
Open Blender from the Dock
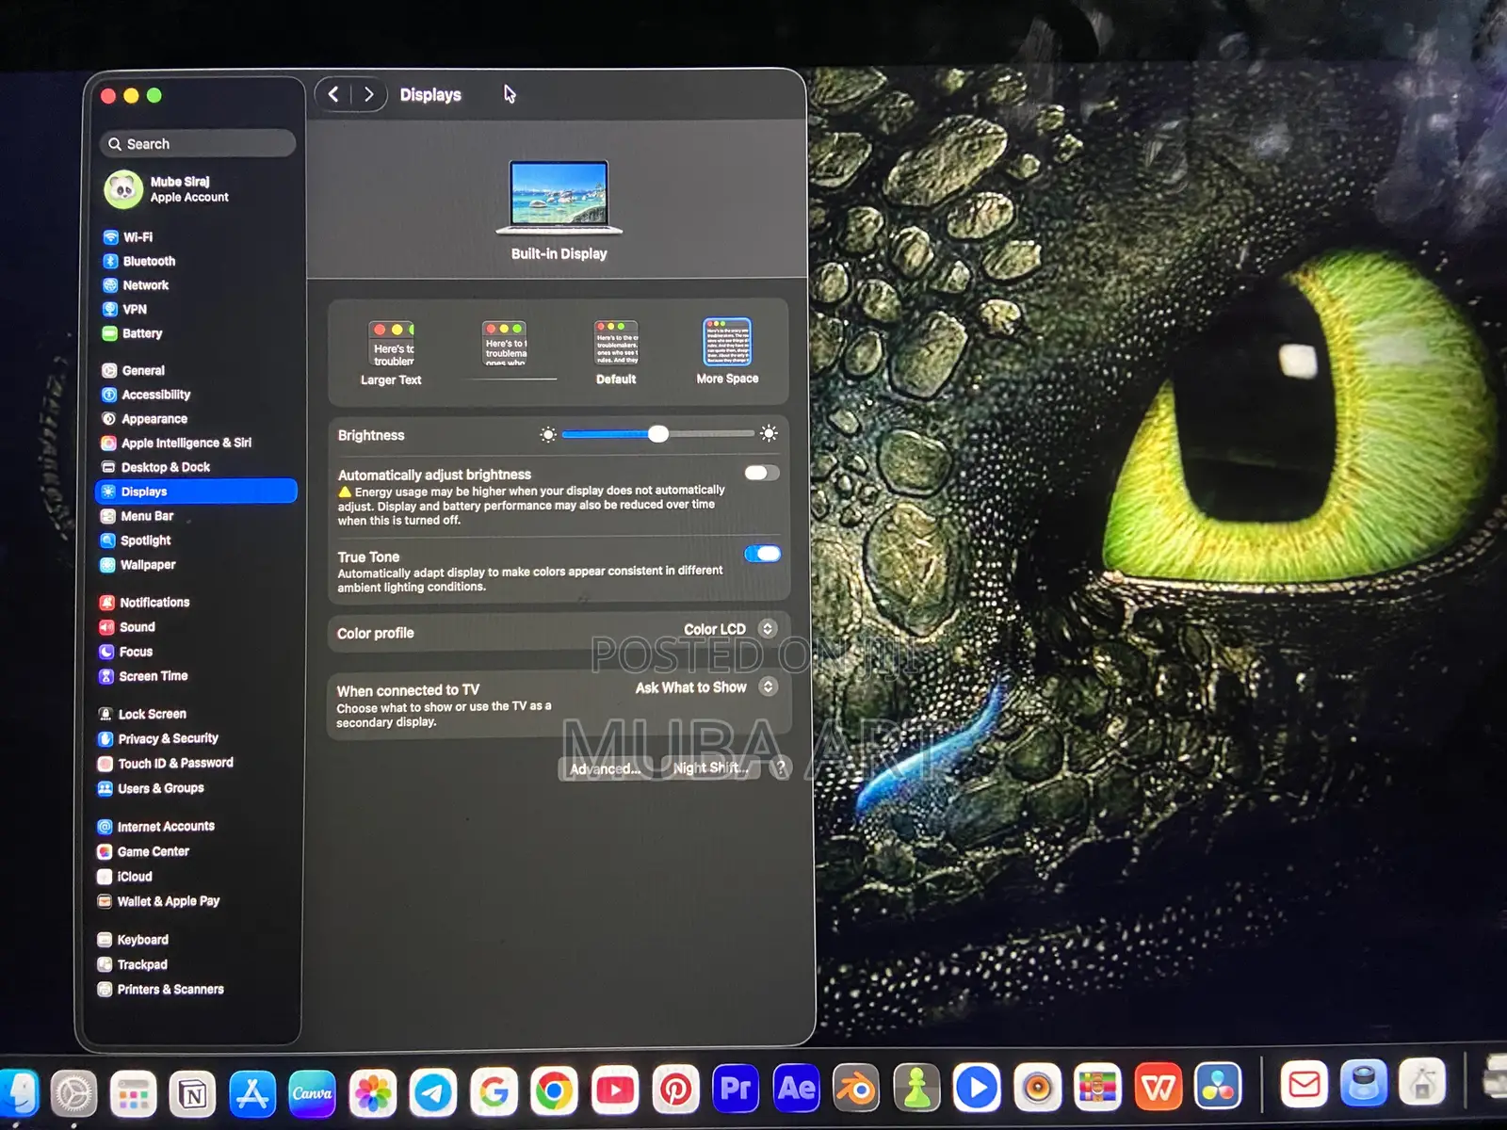click(856, 1089)
